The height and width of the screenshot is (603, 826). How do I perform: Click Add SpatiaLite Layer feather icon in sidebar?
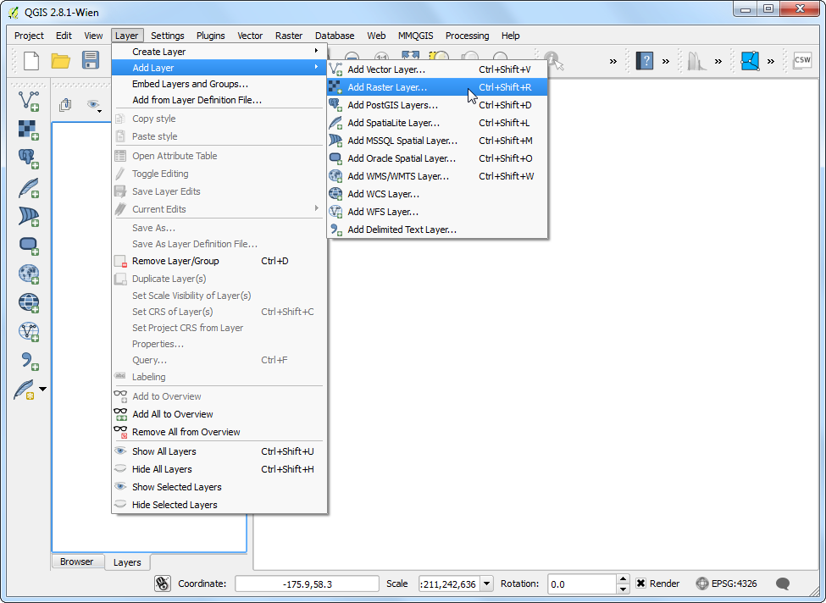click(29, 188)
